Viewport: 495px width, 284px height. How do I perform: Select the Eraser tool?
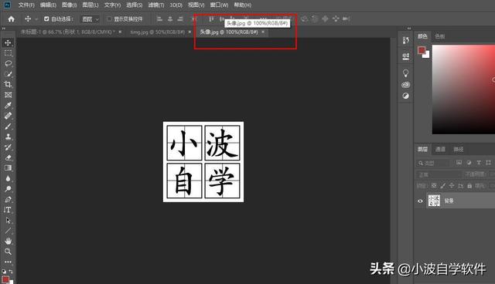coord(8,157)
